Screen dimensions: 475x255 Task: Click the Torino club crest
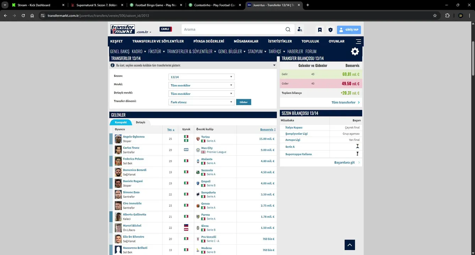coord(198,139)
